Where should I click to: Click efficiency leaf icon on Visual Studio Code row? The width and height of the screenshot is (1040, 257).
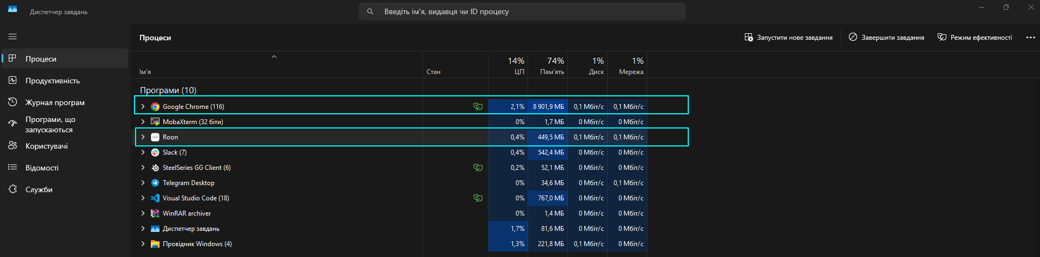click(478, 198)
